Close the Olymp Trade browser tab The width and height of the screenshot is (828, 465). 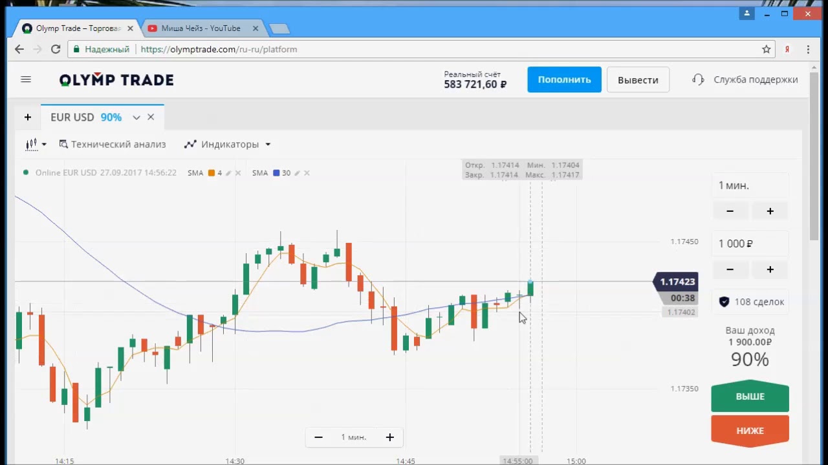coord(130,28)
